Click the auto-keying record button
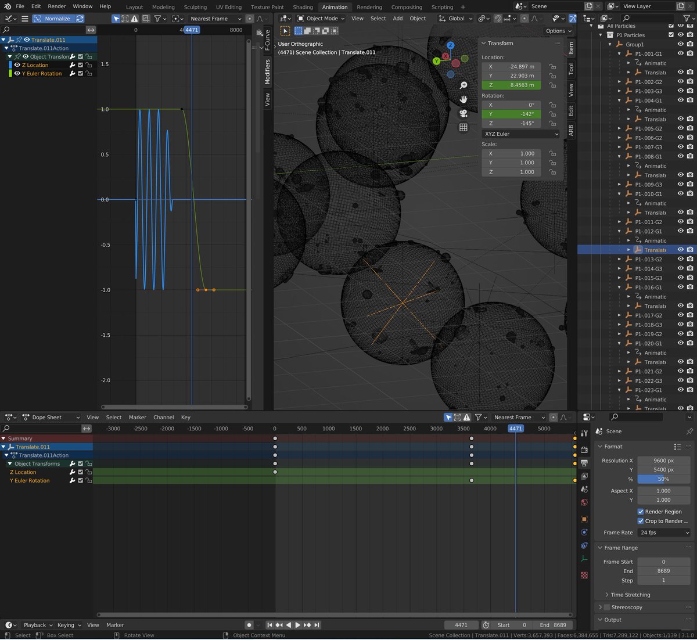The width and height of the screenshot is (697, 640). point(249,625)
